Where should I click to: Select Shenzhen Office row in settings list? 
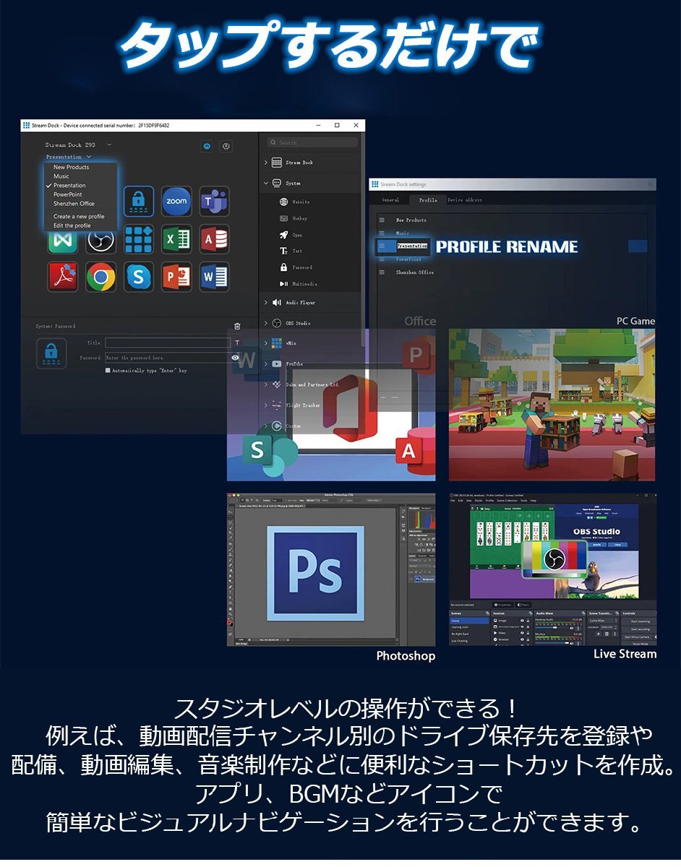tap(511, 272)
